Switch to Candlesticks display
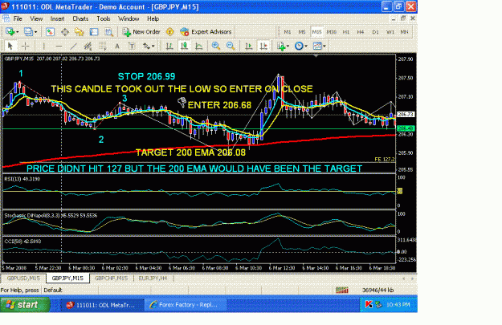The width and height of the screenshot is (502, 325). pyautogui.click(x=184, y=46)
